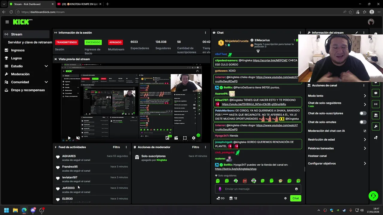The width and height of the screenshot is (383, 215).
Task: Open Acciones de moderador three-dot menu
Action: click(205, 147)
